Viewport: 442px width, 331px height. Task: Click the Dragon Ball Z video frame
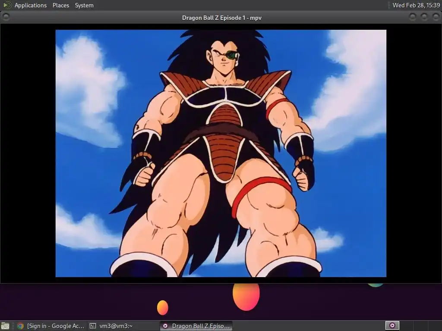(221, 153)
